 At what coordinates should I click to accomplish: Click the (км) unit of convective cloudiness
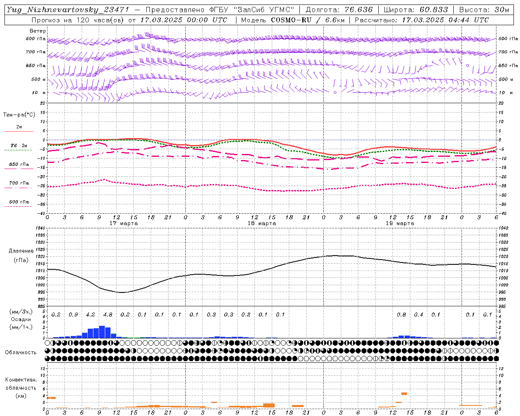click(21, 396)
